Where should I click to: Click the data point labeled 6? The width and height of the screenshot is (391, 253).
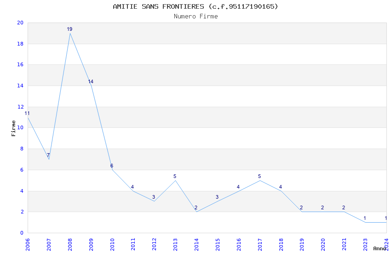coord(112,166)
